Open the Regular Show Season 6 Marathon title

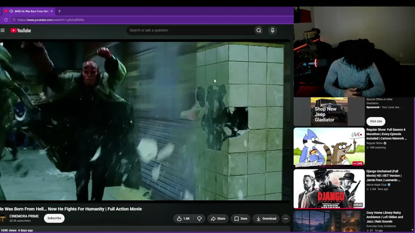(386, 134)
